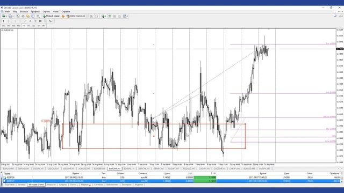Switch chart to D1 timeframe
The width and height of the screenshot is (344, 193).
coord(33,26)
